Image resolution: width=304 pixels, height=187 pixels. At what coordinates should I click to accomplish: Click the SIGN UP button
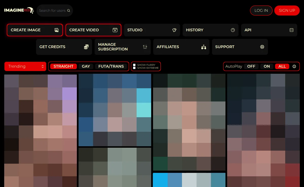click(287, 11)
